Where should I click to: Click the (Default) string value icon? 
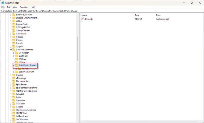coord(83,19)
